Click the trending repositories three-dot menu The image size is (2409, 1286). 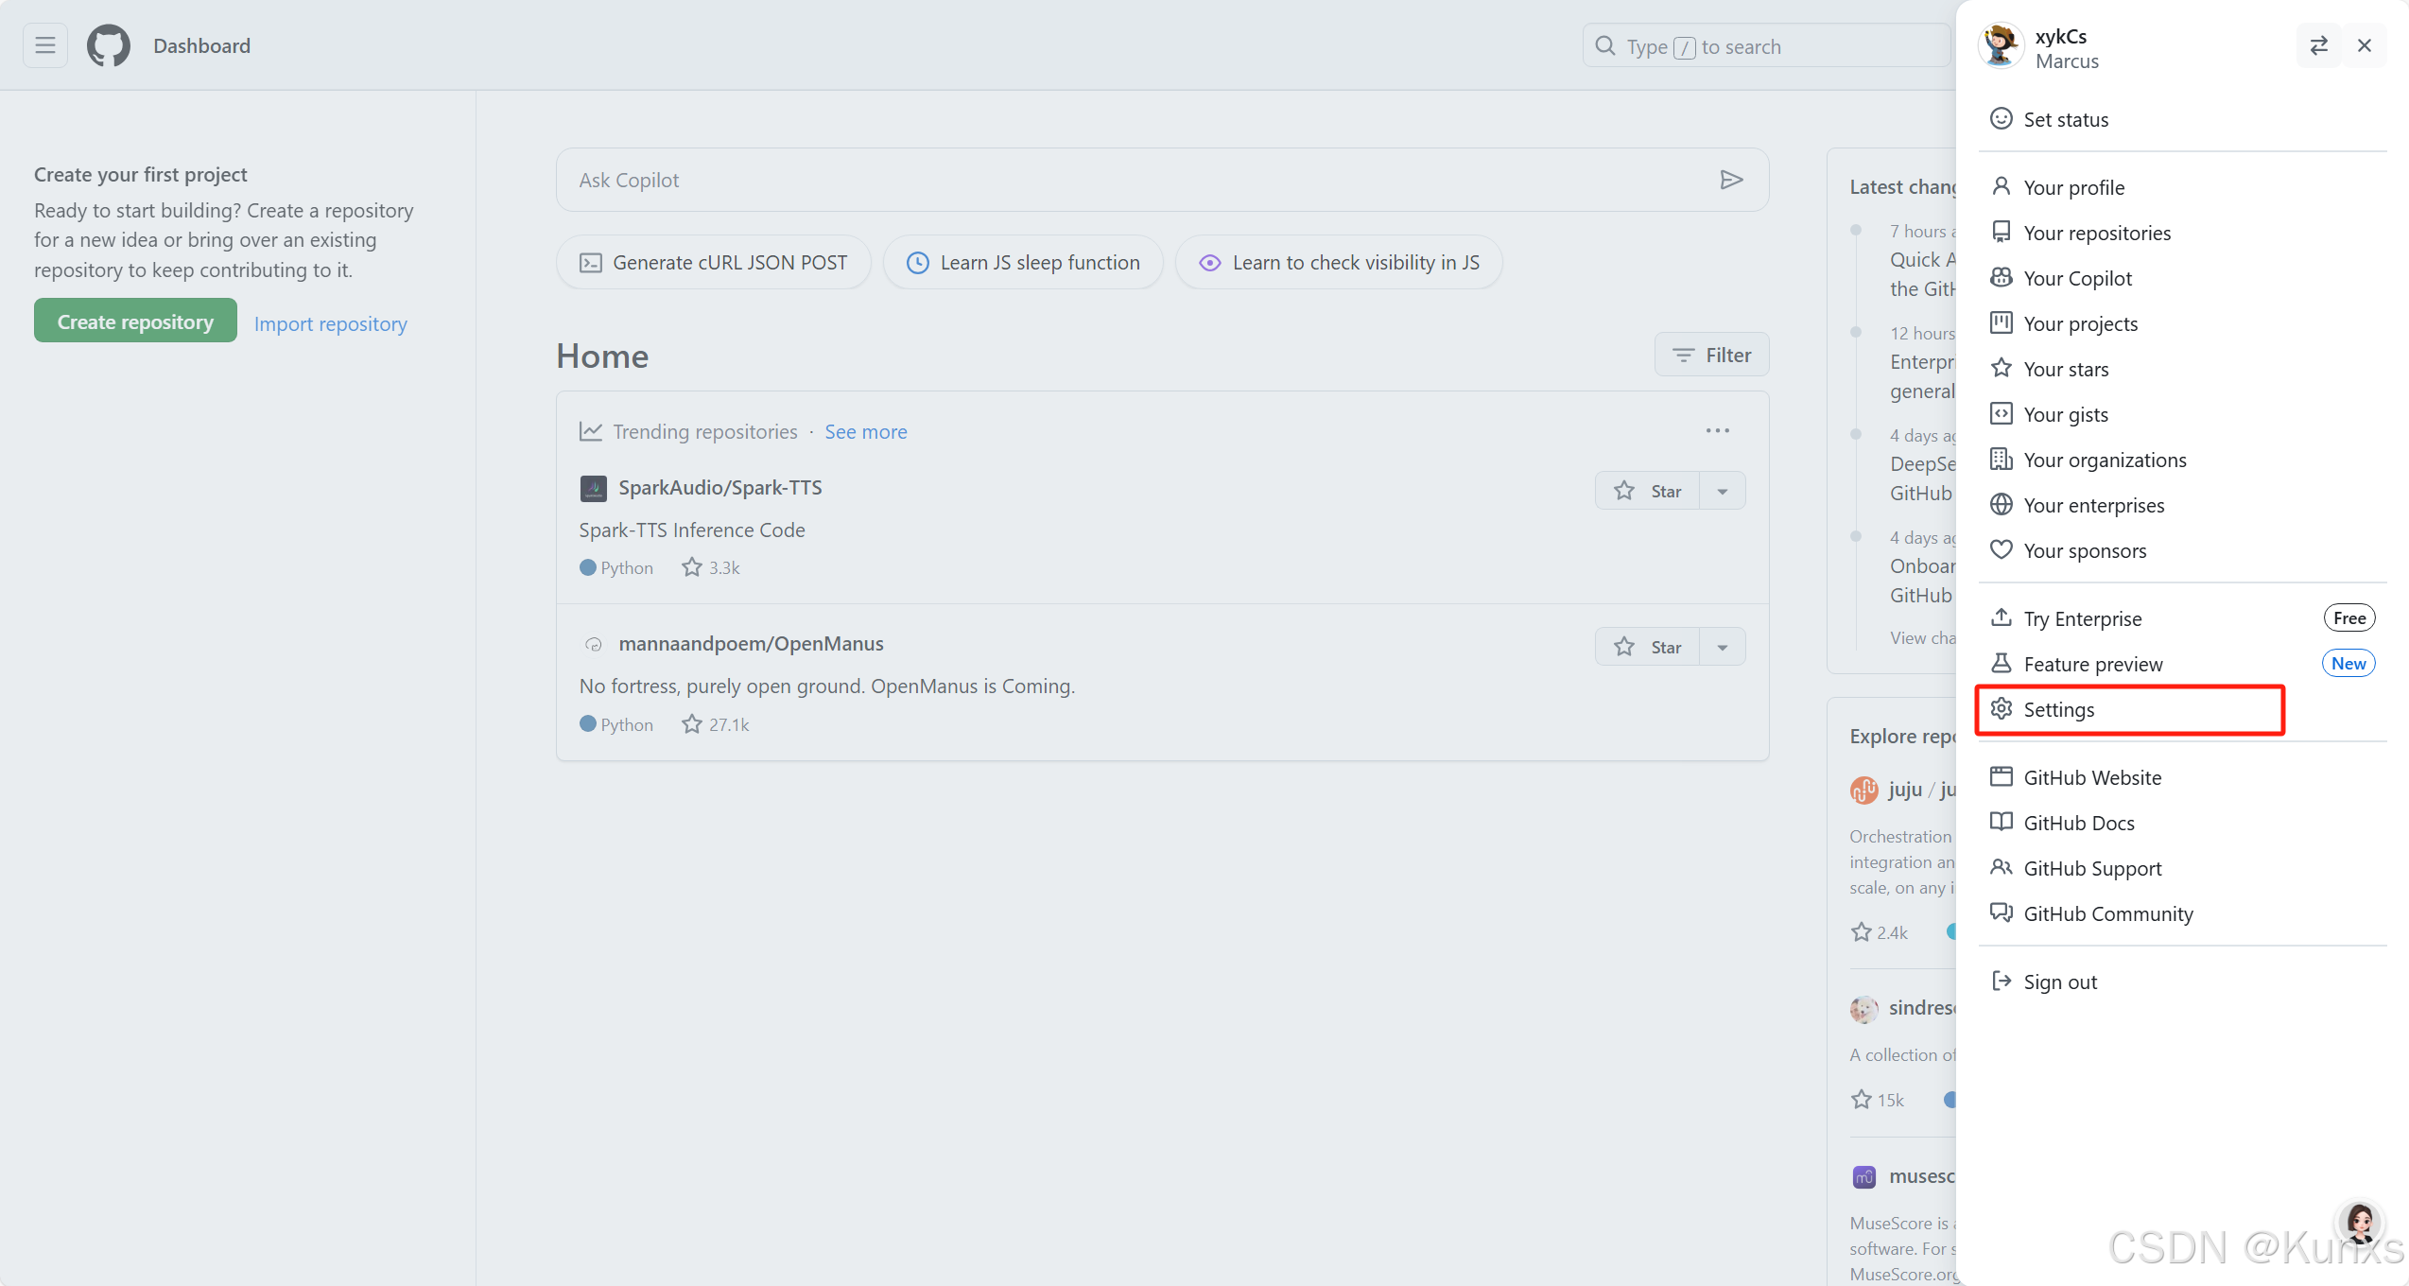[1717, 431]
